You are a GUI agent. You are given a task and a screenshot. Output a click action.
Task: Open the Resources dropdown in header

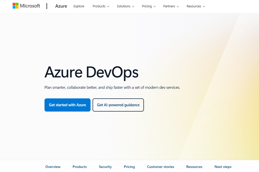196,6
